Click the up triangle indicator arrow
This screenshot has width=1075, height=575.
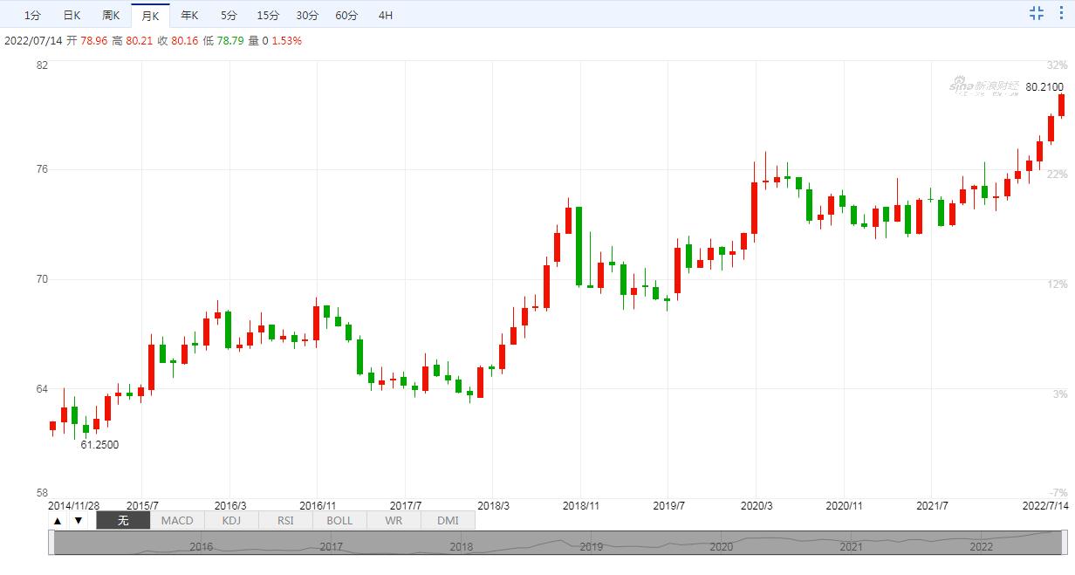tap(58, 521)
